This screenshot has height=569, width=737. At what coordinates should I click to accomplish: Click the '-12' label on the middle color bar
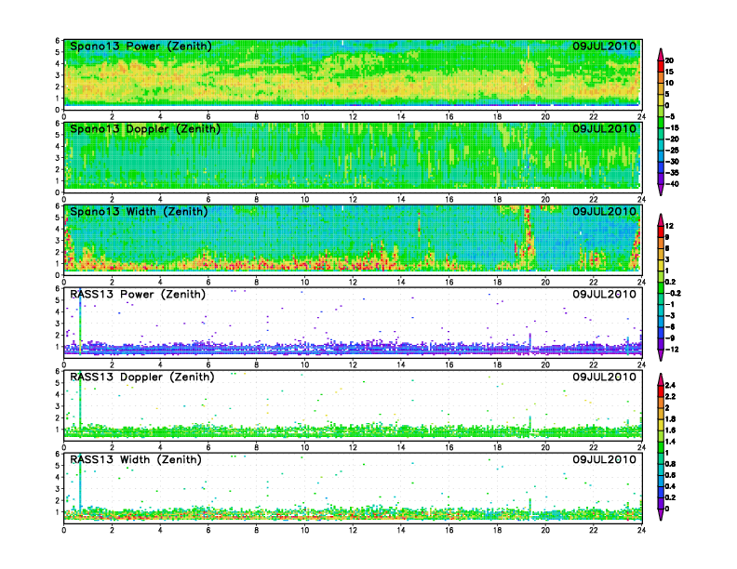tap(672, 350)
